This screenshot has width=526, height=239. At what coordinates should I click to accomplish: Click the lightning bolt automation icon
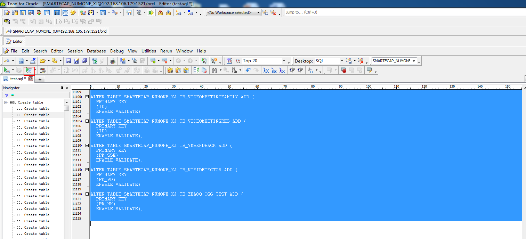pyautogui.click(x=73, y=13)
